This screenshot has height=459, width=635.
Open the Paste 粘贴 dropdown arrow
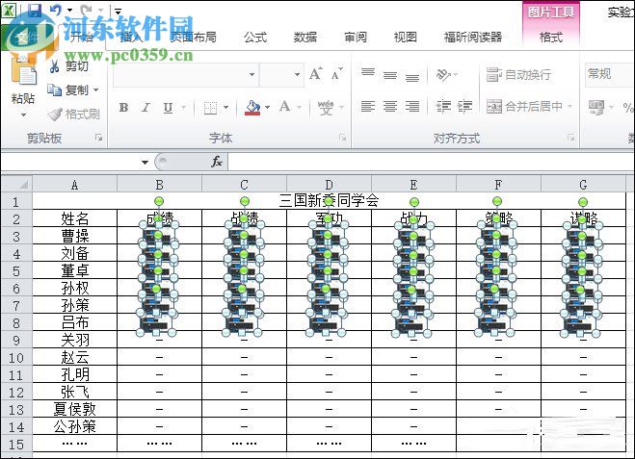[23, 115]
